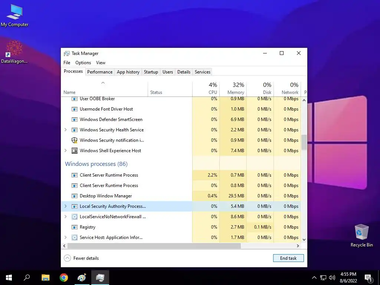This screenshot has width=380, height=285.
Task: Select the User OOBE Broker row
Action: click(181, 99)
